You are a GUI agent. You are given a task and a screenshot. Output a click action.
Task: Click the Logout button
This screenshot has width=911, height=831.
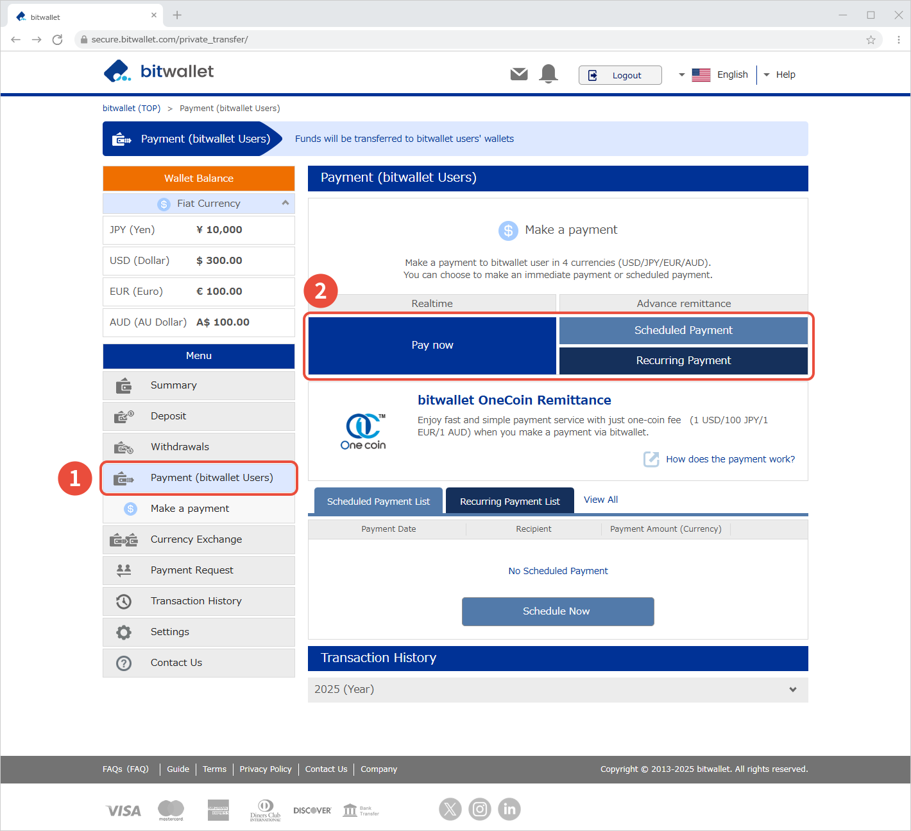[620, 75]
